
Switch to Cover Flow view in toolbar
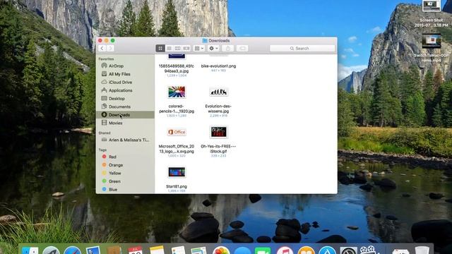186,49
